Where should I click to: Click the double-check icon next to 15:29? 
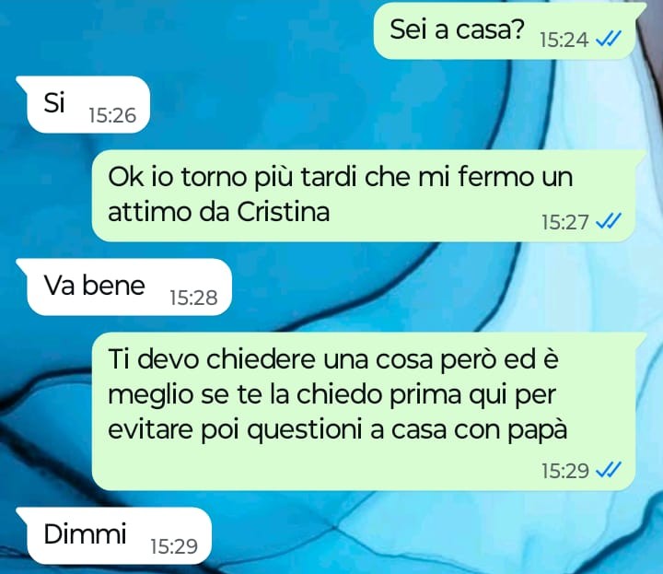coord(608,470)
